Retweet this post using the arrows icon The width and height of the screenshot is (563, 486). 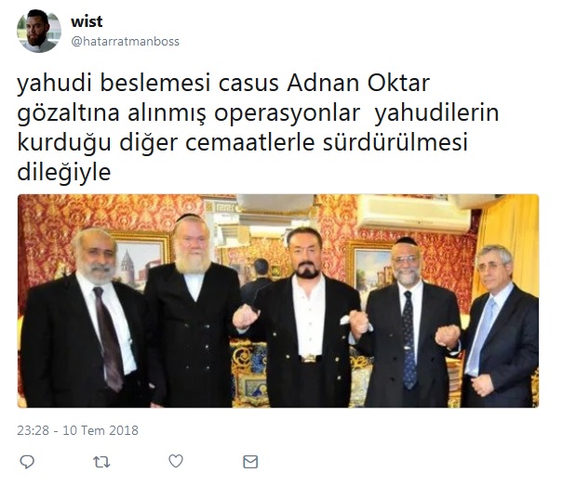point(101,462)
